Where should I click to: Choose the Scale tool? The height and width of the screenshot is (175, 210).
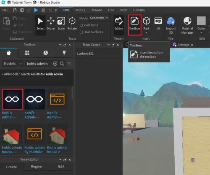coord(61,24)
